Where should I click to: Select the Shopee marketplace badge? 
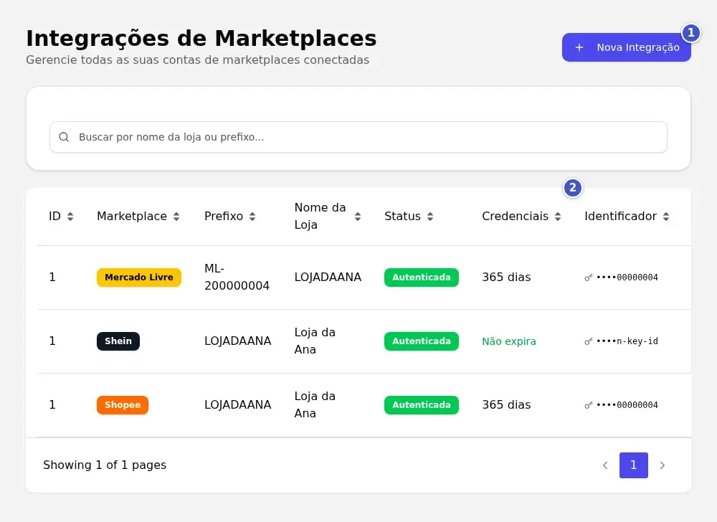[x=123, y=405]
